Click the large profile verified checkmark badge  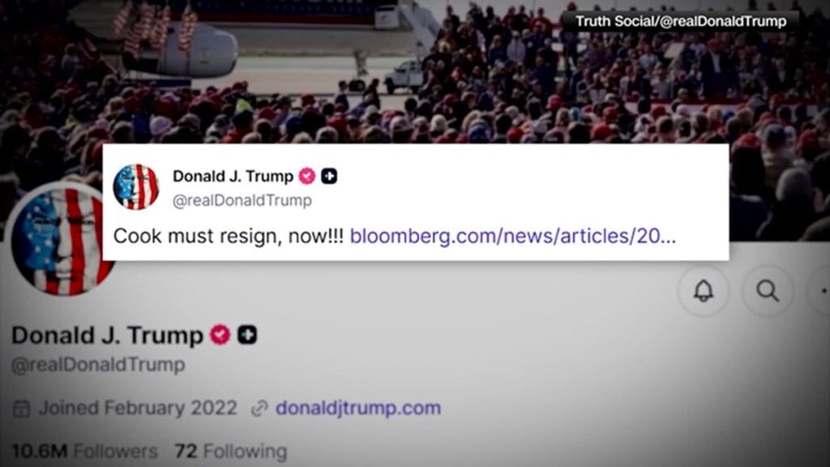point(220,335)
